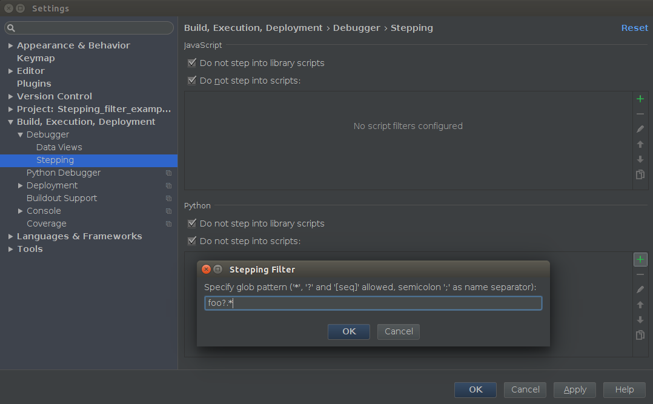Cancel the Settings window
Screen dimensions: 653x404
coord(525,390)
